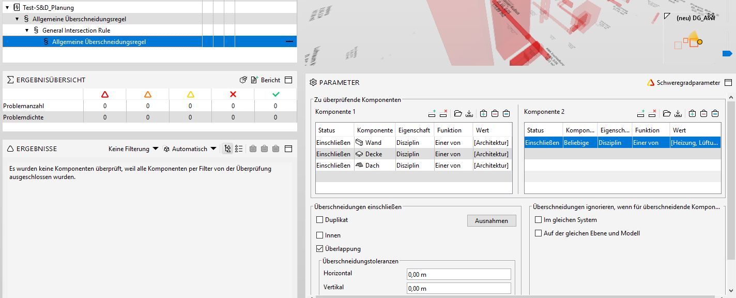
Task: Click the Funktion column header in Komponente 2
Action: point(651,130)
